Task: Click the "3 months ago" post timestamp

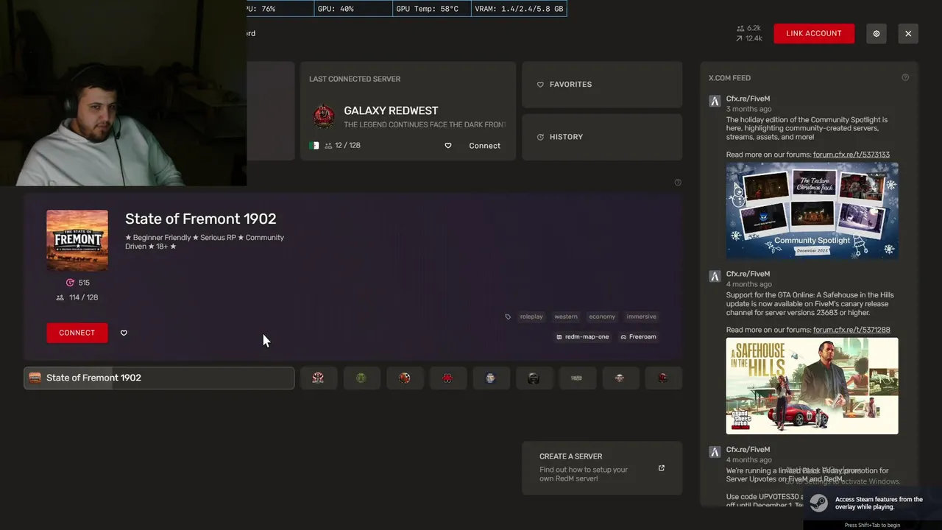Action: click(x=748, y=109)
